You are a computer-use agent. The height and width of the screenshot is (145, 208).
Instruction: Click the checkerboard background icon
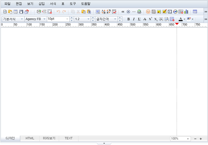[154, 12]
